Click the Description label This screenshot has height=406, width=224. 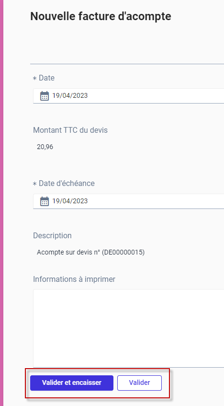click(52, 236)
